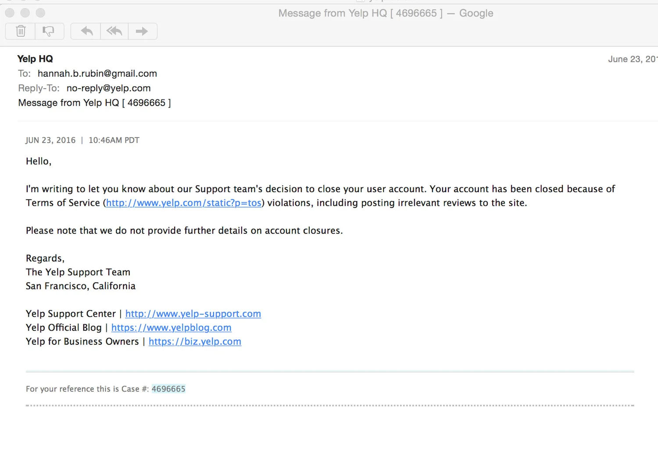Open the yelpblog.com link
Image resolution: width=658 pixels, height=462 pixels.
(171, 328)
